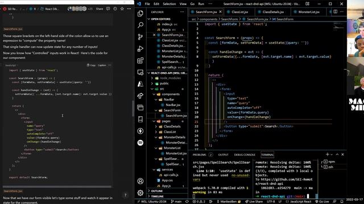Switch to the ClassList.jsx editor tab
The image size is (364, 204).
click(239, 12)
